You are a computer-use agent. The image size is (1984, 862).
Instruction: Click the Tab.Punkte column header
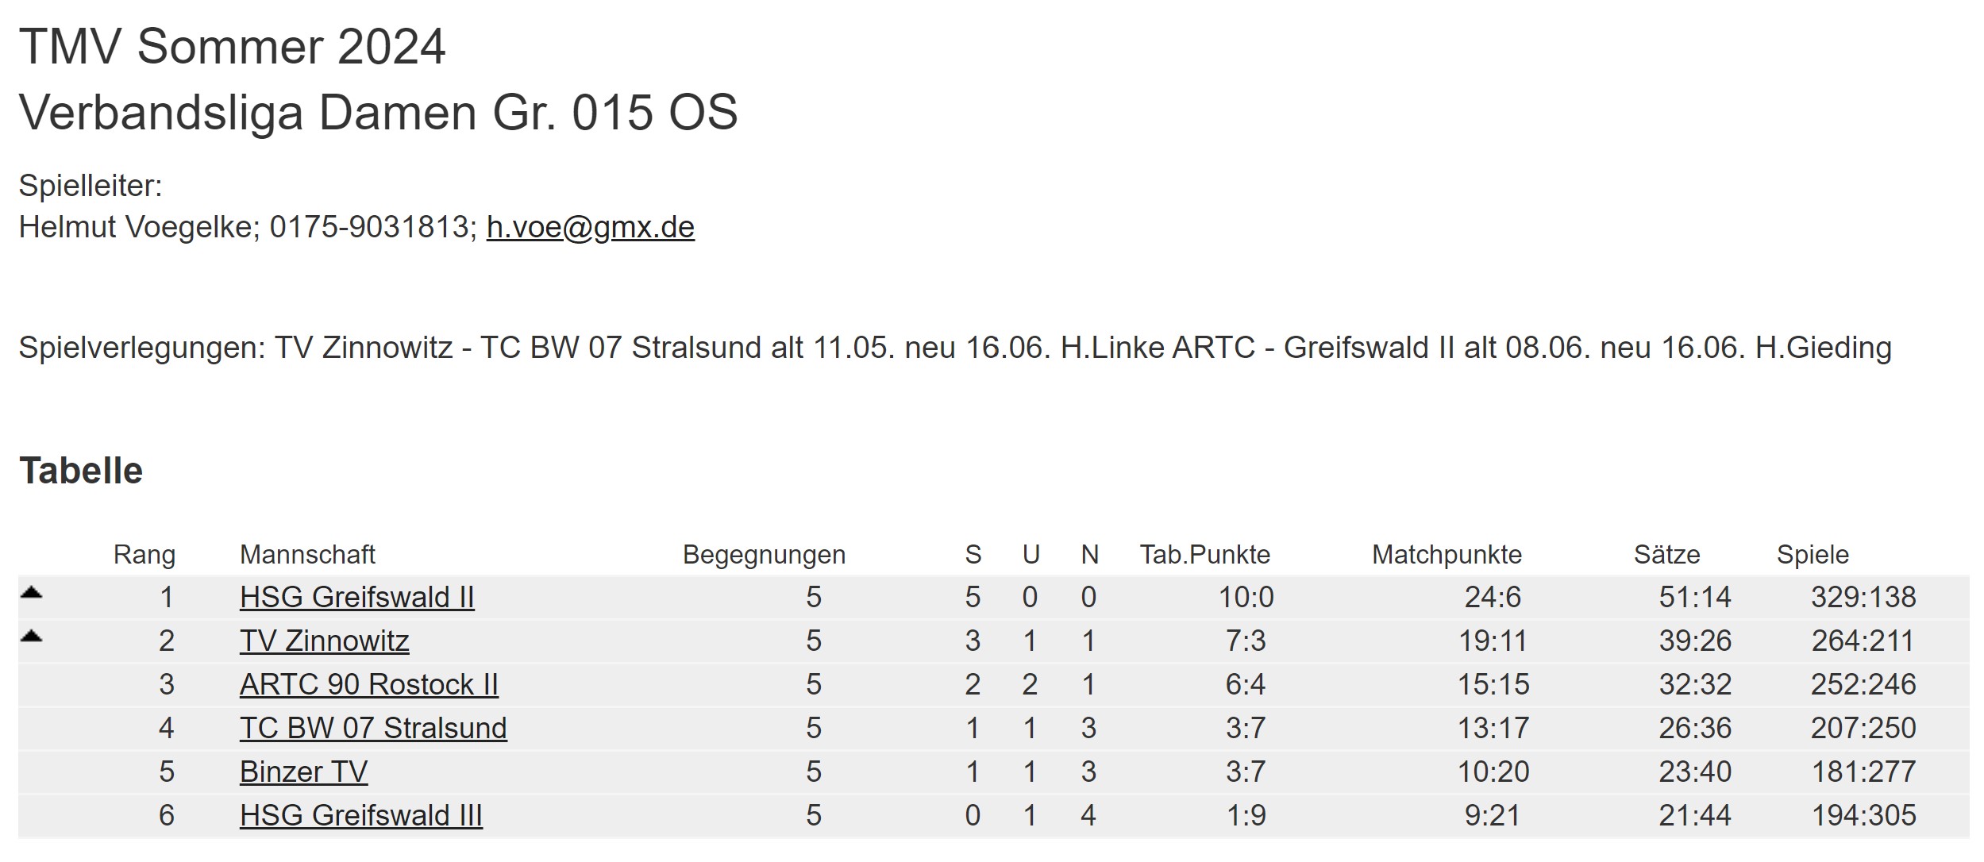tap(1205, 554)
